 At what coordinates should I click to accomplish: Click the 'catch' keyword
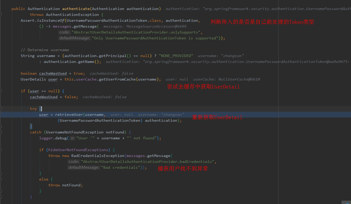click(36, 132)
